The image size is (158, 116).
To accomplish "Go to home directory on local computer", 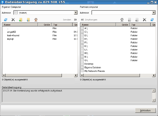I will tap(36, 20).
